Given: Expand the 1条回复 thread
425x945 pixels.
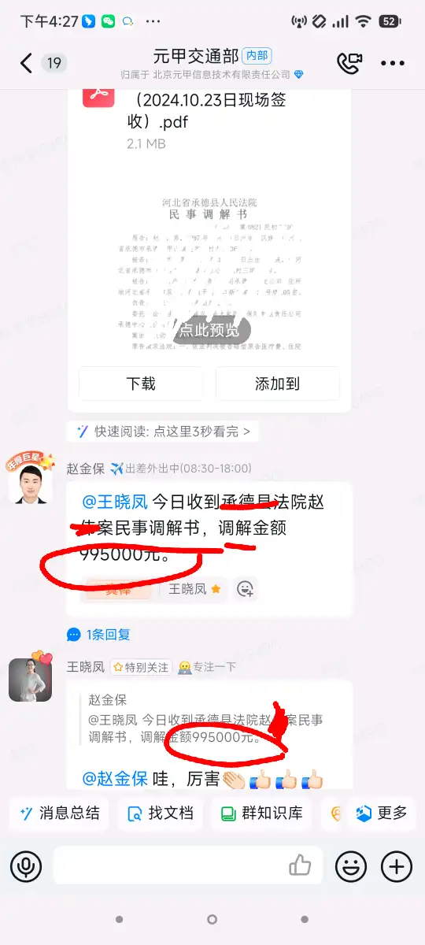Looking at the screenshot, I should [x=99, y=634].
